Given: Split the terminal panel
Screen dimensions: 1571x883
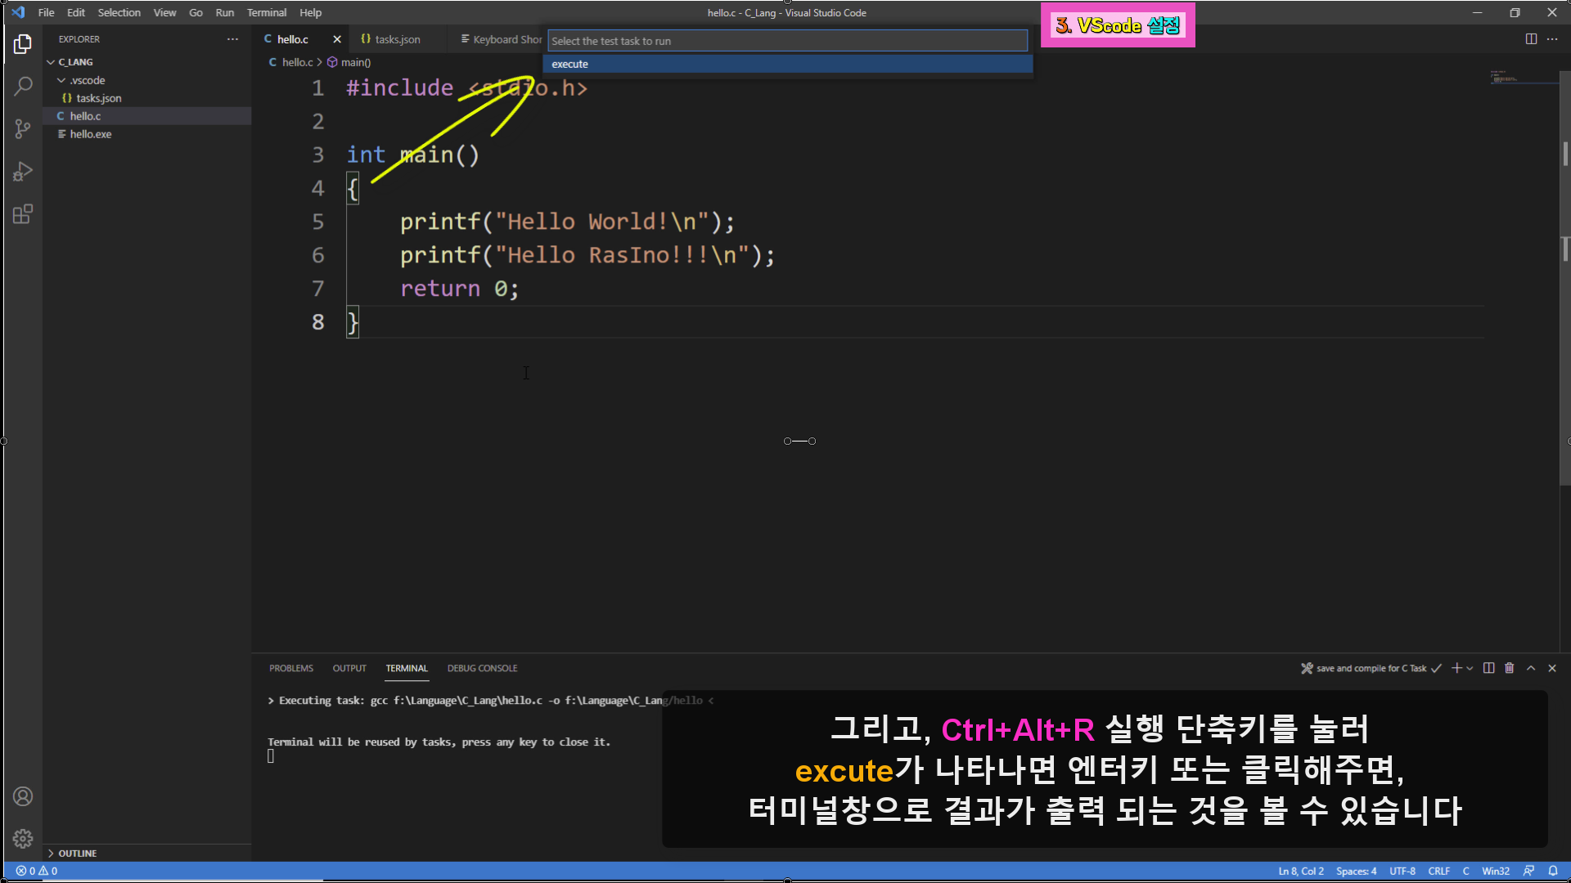Looking at the screenshot, I should [x=1488, y=668].
